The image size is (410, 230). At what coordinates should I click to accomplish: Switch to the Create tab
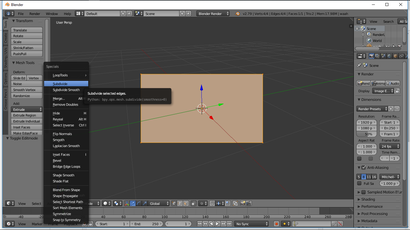click(x=6, y=38)
